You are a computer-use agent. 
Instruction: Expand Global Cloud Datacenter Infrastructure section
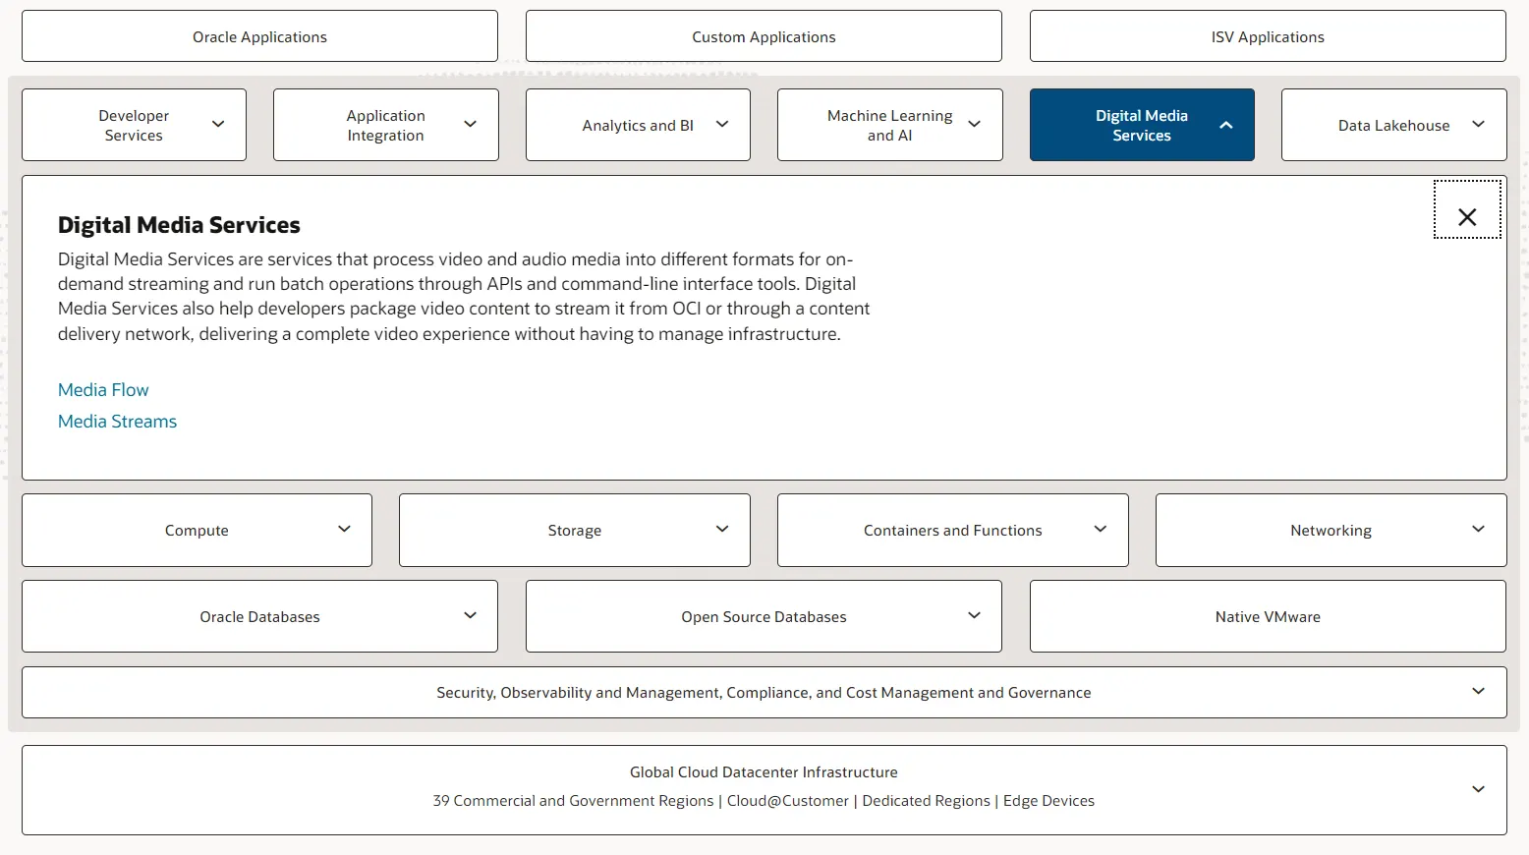764,790
